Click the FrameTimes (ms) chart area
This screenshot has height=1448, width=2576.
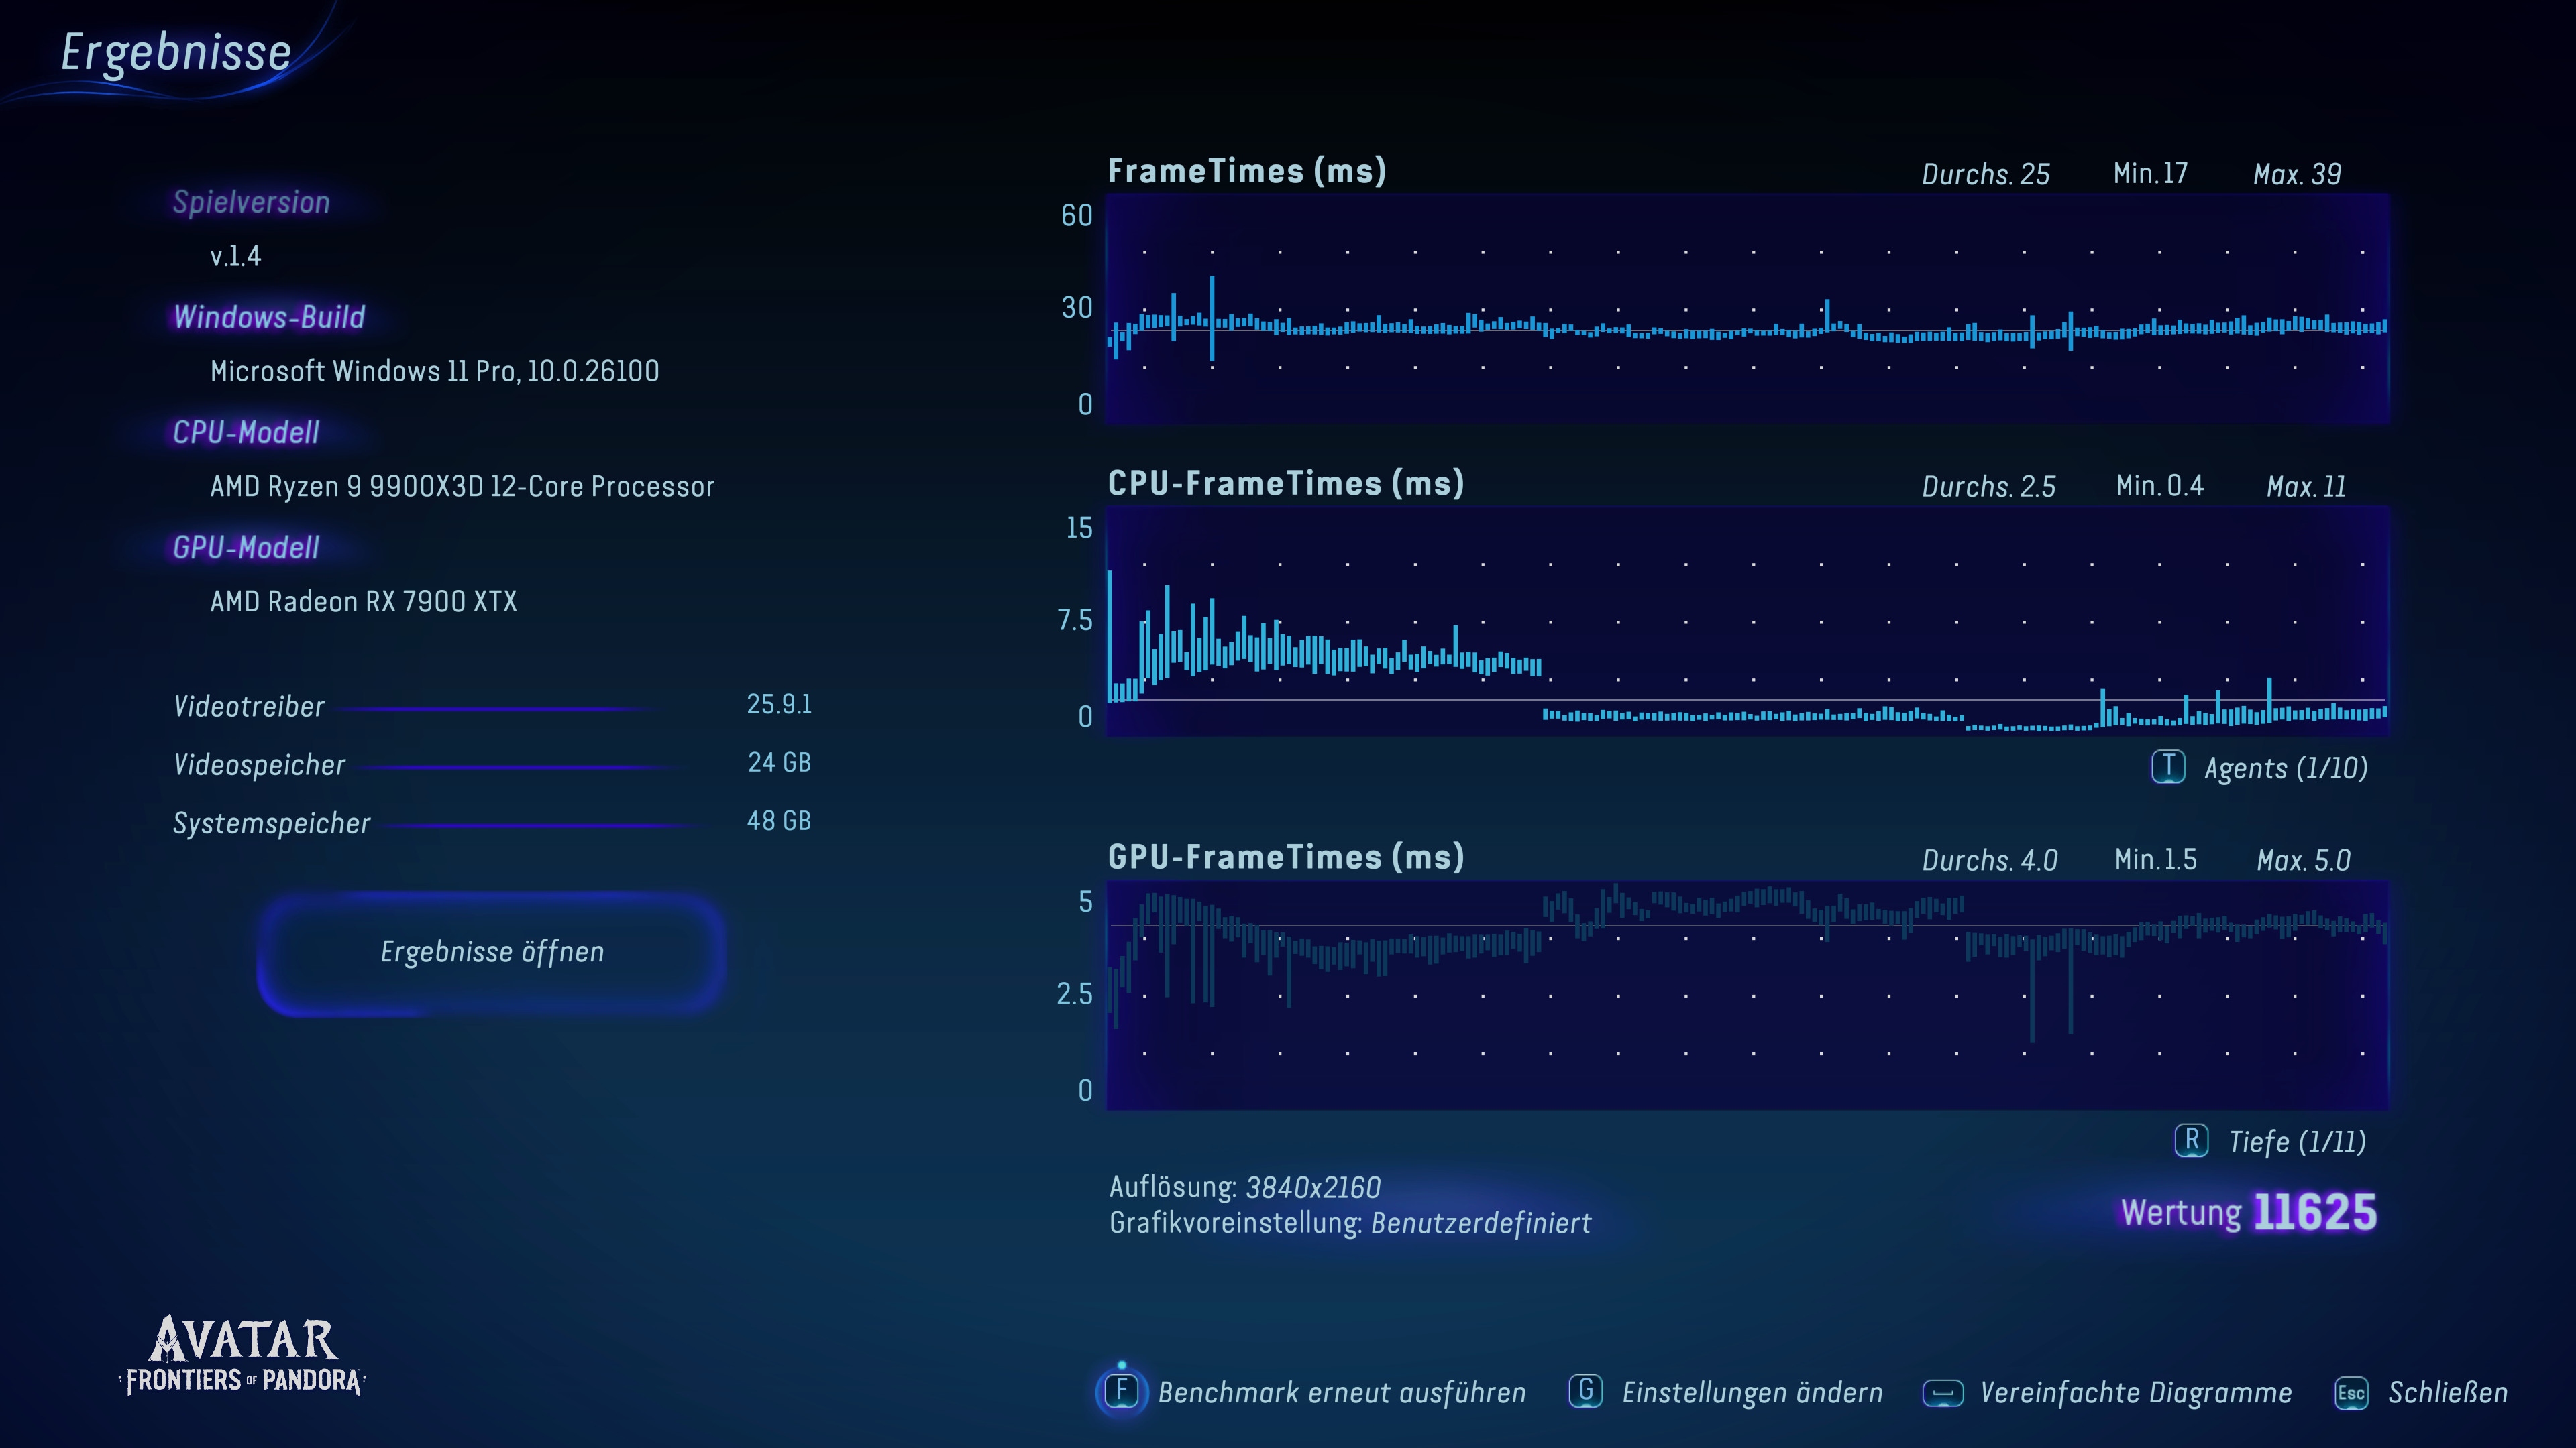coord(1746,308)
